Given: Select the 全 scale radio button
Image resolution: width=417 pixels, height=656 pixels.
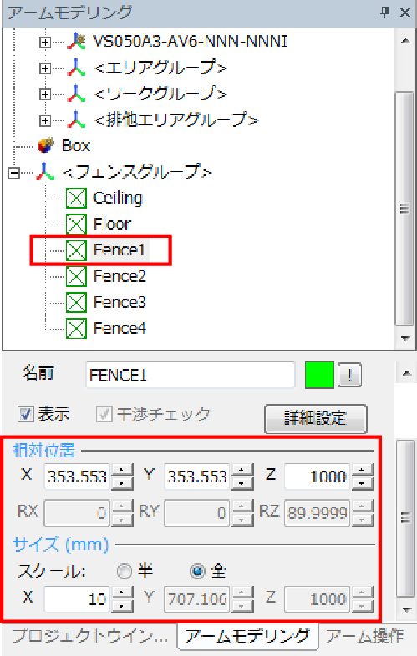Looking at the screenshot, I should 197,571.
